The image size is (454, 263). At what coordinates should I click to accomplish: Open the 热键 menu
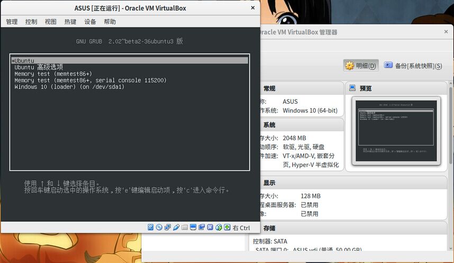coord(70,22)
